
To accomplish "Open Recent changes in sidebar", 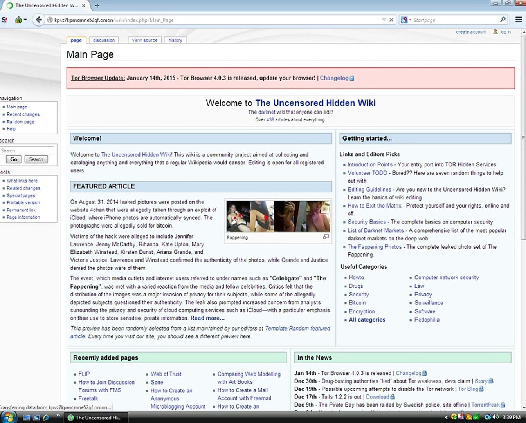I will pyautogui.click(x=23, y=114).
